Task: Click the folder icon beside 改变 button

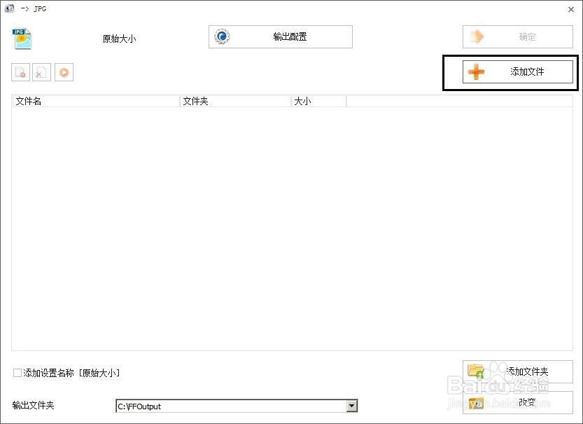Action: [x=477, y=403]
